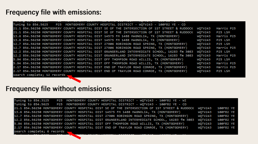This screenshot has width=258, height=144.
Task: Click bottom terminal 2.17 TRAYLOR ROAD CONROE row
Action: tap(124, 128)
